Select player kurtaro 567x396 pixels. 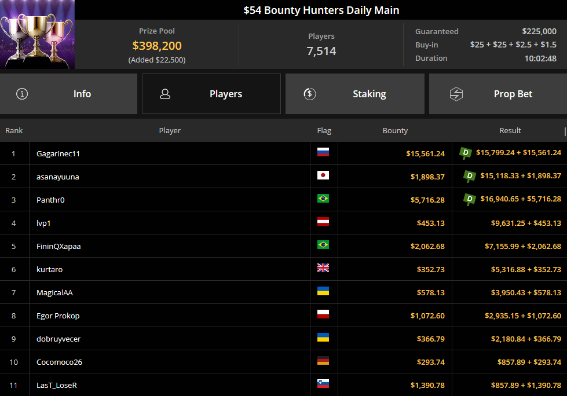click(50, 269)
